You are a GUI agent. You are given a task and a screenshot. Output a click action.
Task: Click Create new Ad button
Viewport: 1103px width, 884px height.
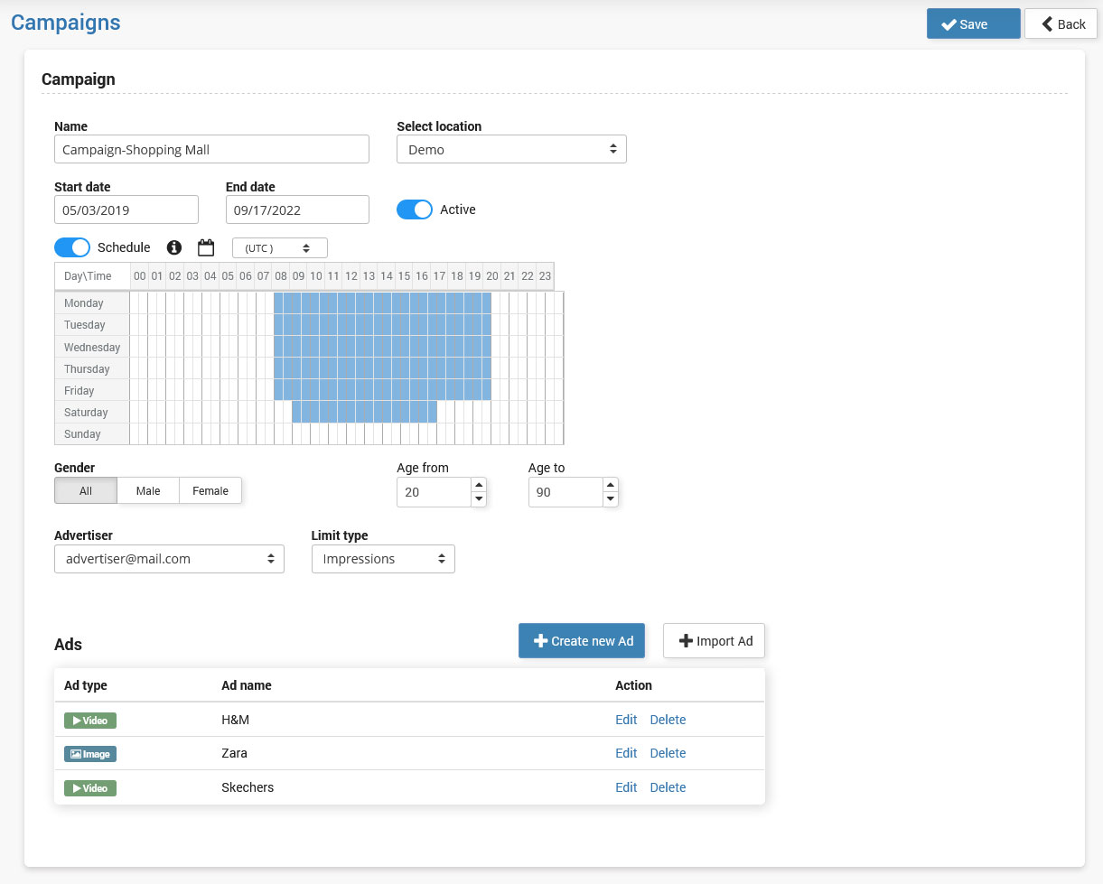point(582,641)
